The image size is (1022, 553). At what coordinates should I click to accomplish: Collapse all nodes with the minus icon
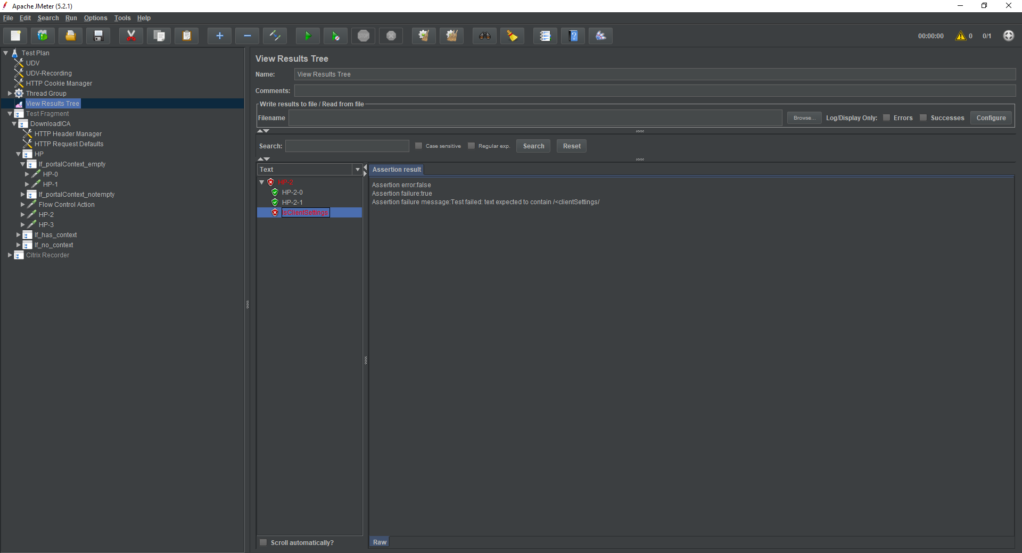[x=246, y=36]
